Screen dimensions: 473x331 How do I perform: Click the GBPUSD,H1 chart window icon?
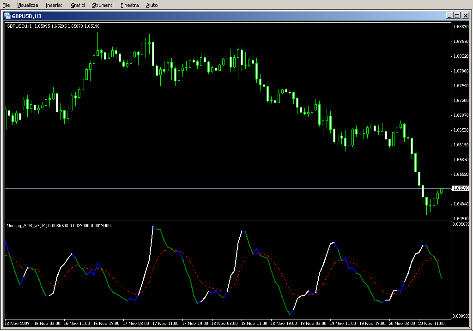tap(7, 16)
